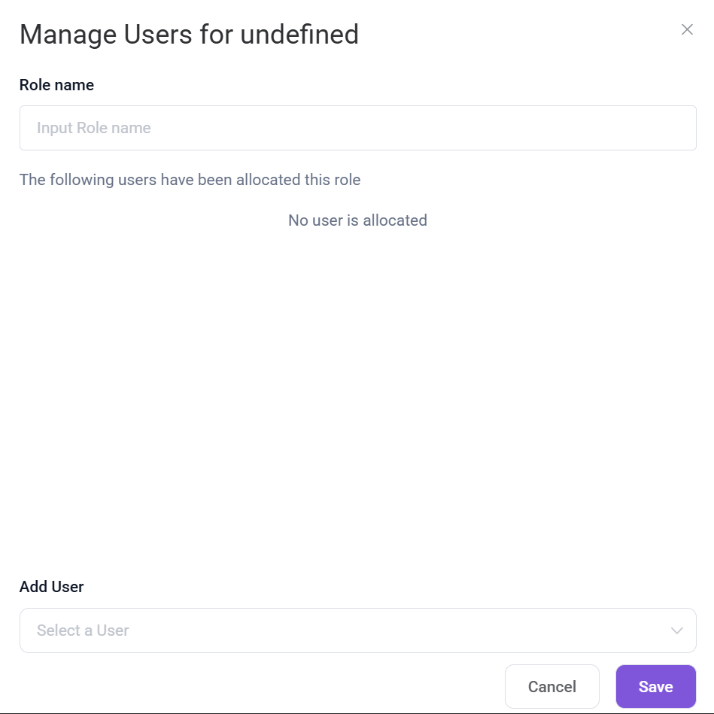Click the 'Input Role name' placeholder text

94,128
